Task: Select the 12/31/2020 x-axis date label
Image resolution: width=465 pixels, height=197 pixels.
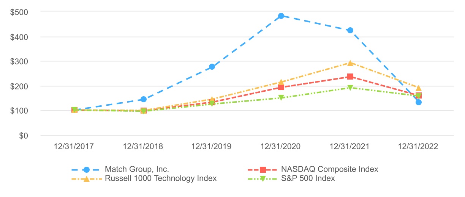Action: coord(281,147)
